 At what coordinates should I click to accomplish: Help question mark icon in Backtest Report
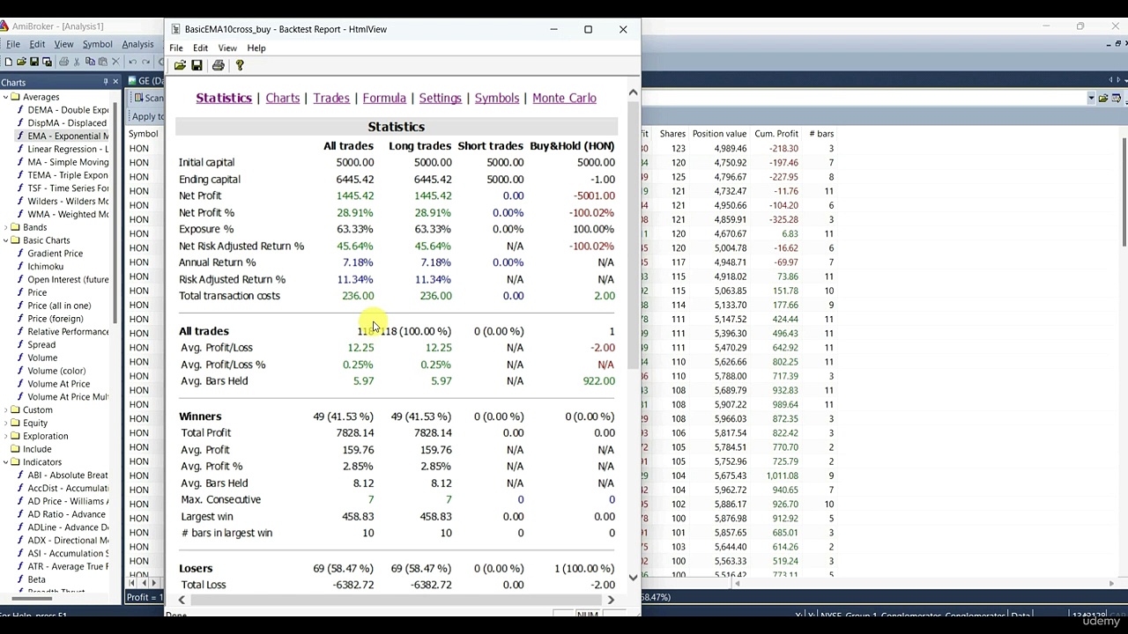239,65
